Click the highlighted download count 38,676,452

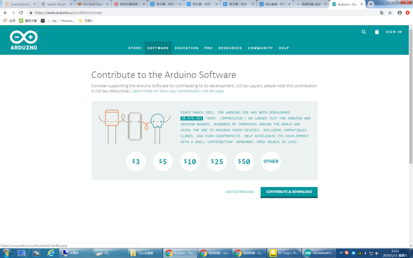click(x=192, y=119)
